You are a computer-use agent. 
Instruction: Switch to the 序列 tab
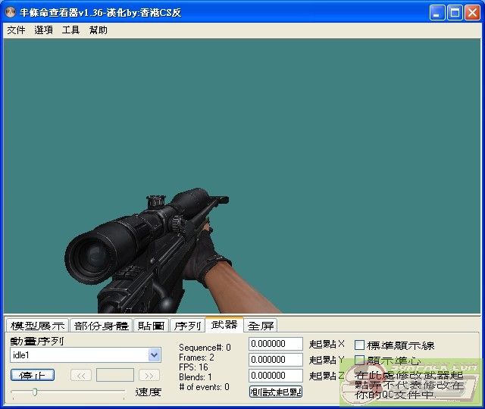pos(187,326)
